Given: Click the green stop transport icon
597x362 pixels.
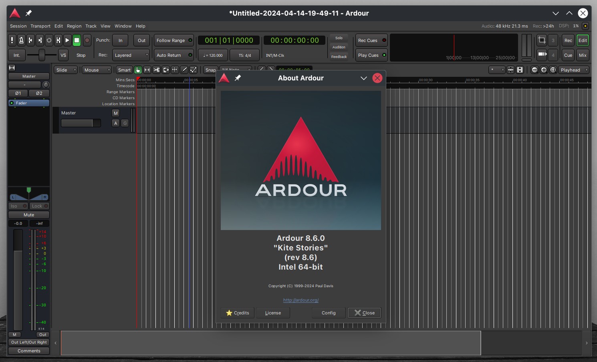Looking at the screenshot, I should [77, 40].
